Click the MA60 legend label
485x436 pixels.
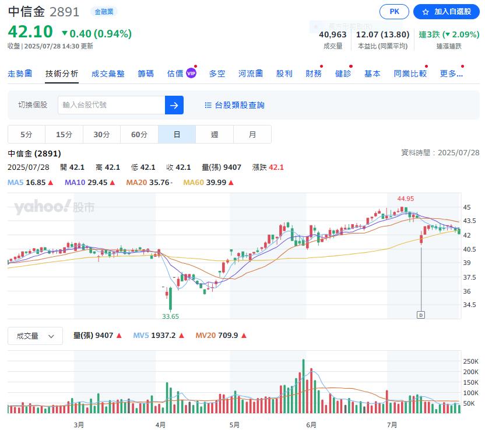194,182
